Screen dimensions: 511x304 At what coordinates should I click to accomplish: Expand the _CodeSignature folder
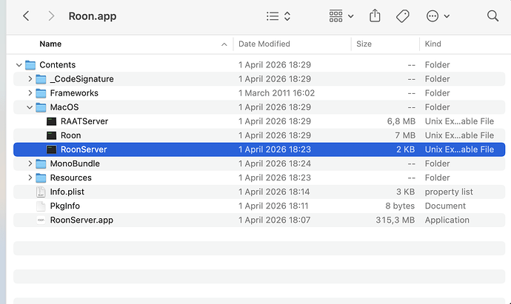[30, 78]
